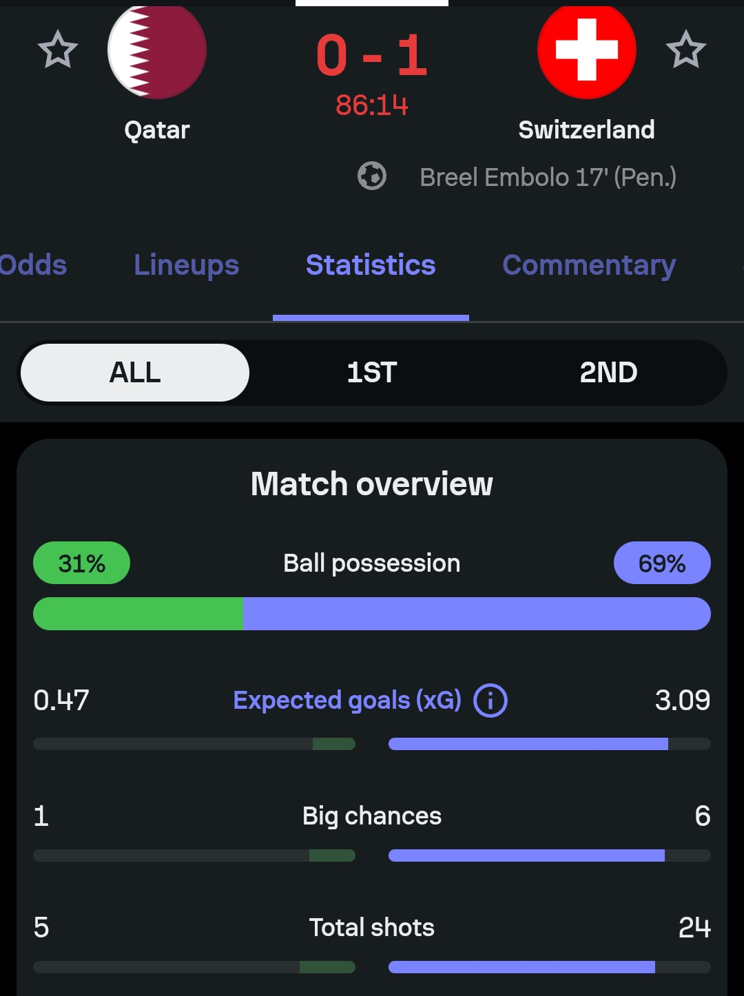Tap the Switzerland team name
Viewport: 744px width, 996px height.
(x=587, y=129)
